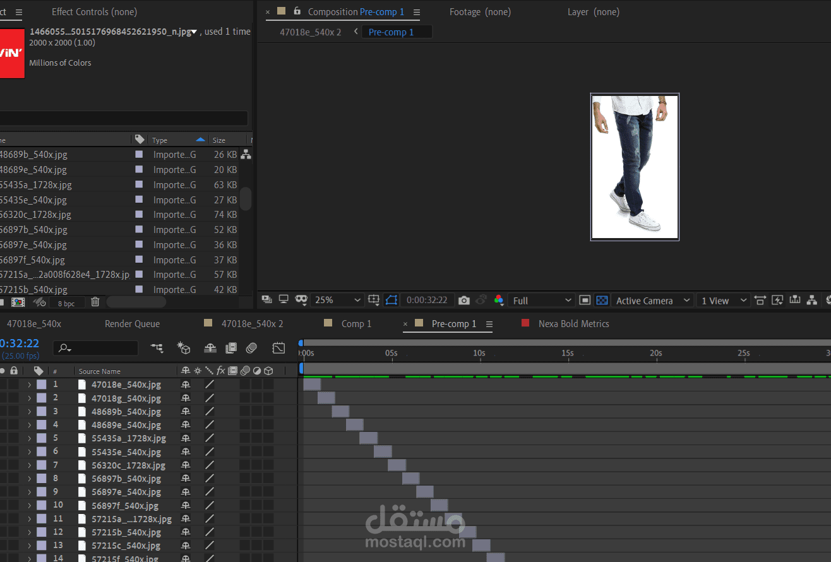Open the project flowchart view icon
This screenshot has height=562, width=831.
click(x=246, y=154)
